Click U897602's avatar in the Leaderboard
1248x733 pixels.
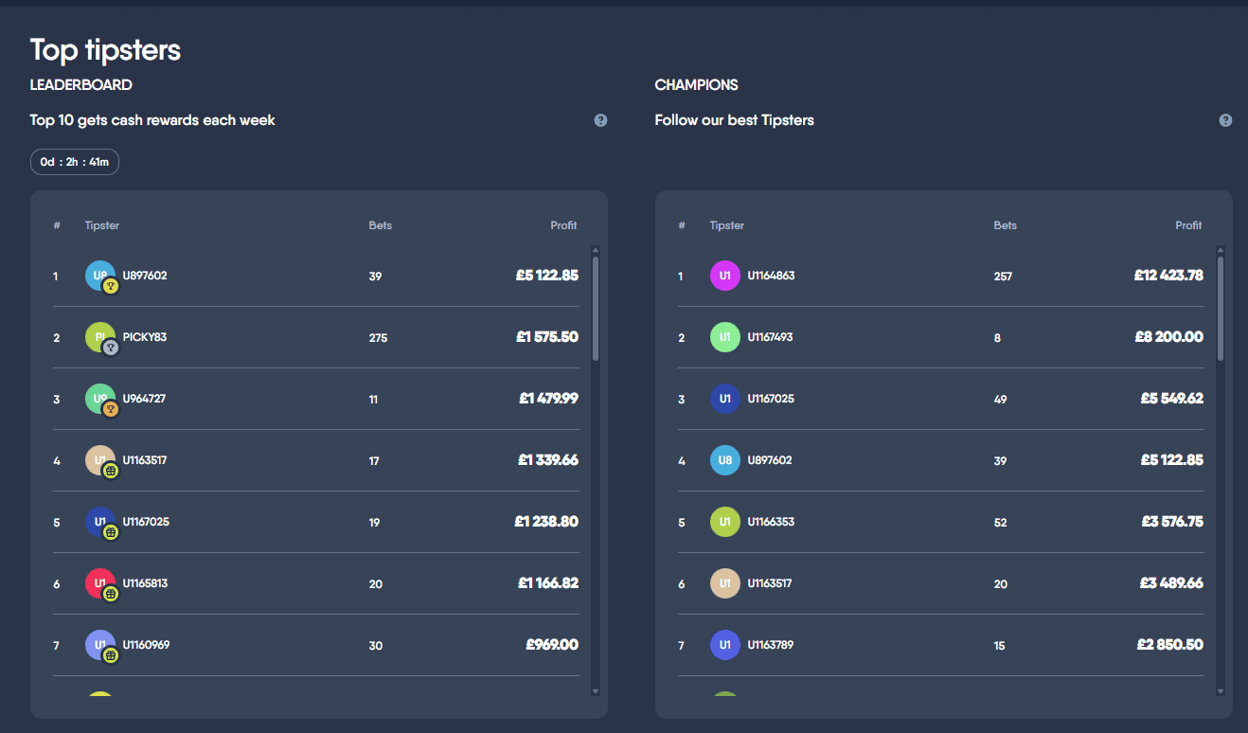coord(100,277)
